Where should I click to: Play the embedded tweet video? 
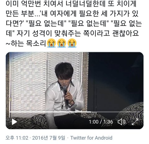[x=14, y=122]
